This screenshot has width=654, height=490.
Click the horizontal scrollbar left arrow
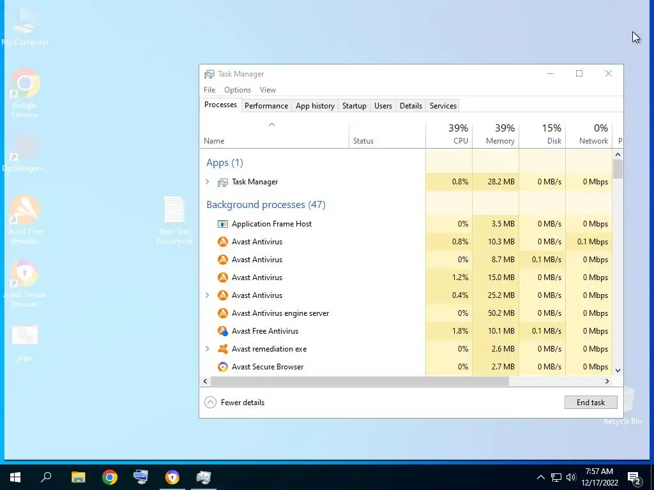(205, 382)
